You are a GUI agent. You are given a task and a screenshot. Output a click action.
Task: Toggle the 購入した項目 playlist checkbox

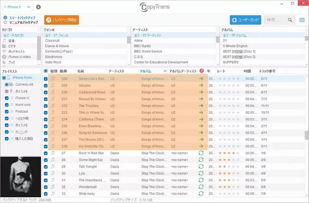[7, 139]
